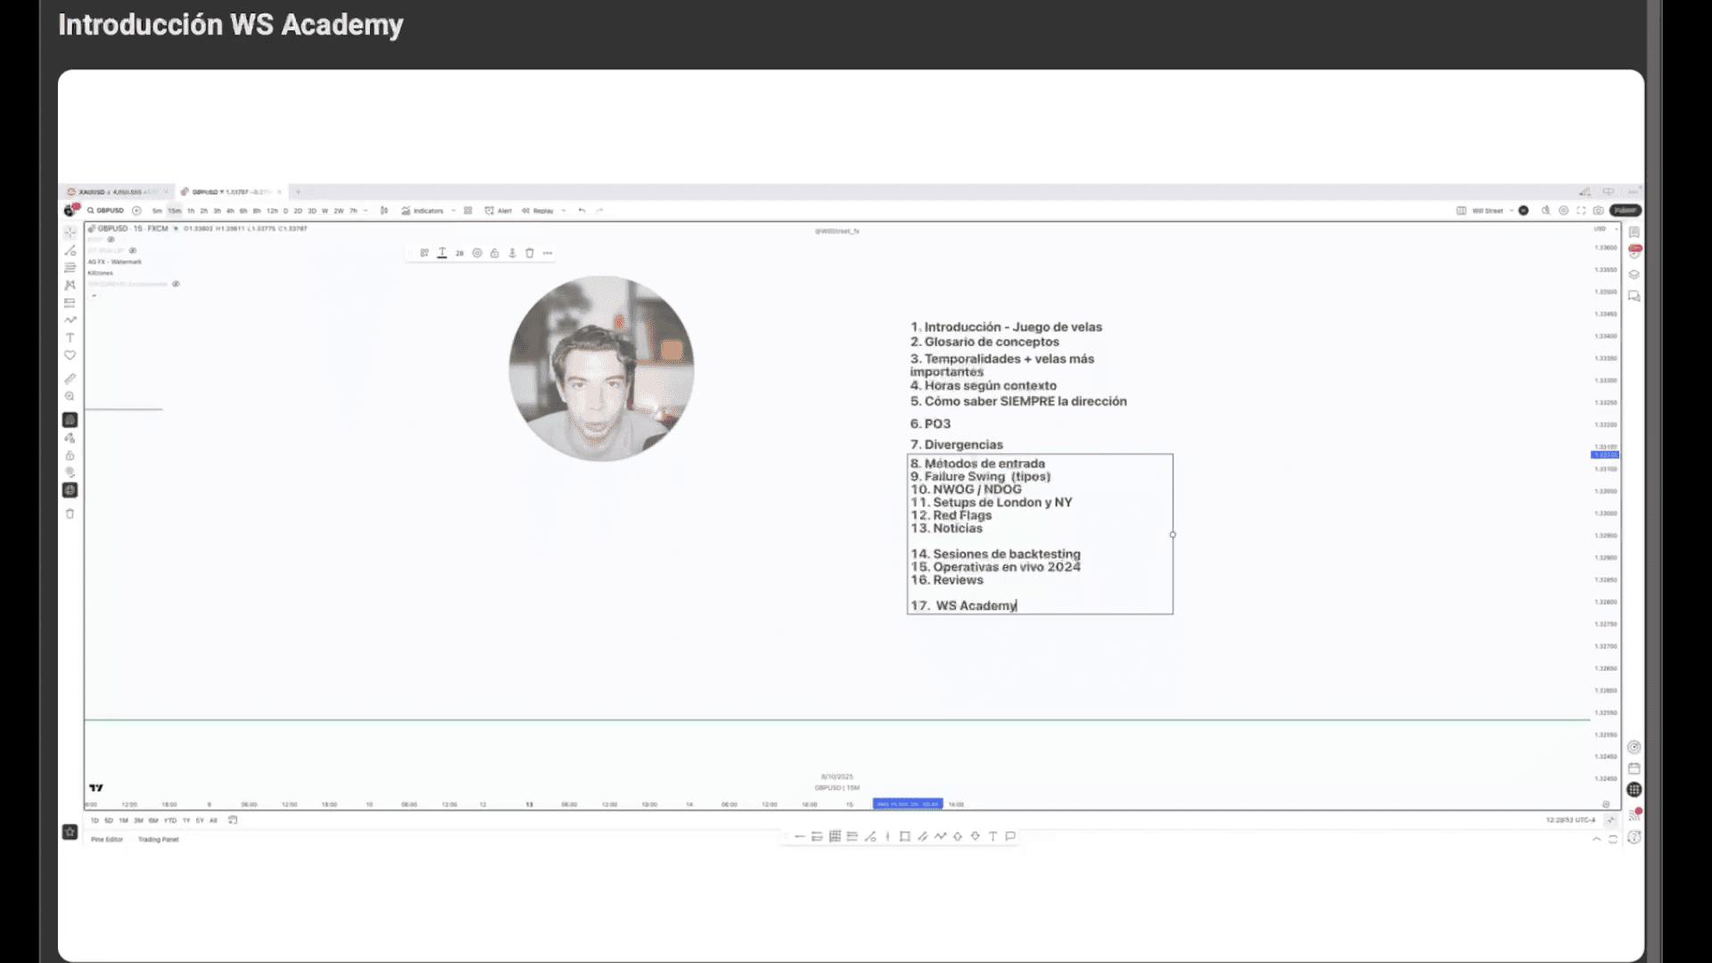
Task: Enter fullscreen chart mode
Action: click(1581, 210)
